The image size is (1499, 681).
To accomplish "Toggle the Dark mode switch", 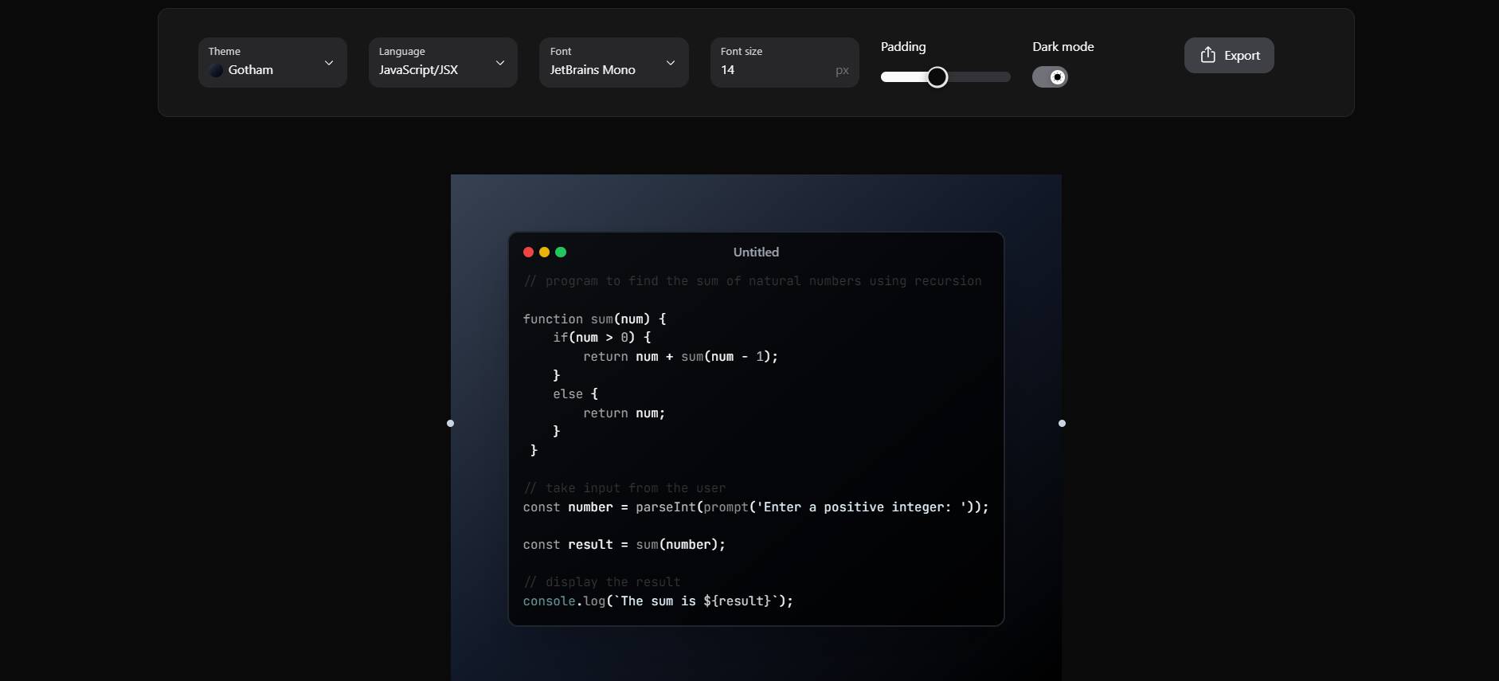I will [1050, 77].
